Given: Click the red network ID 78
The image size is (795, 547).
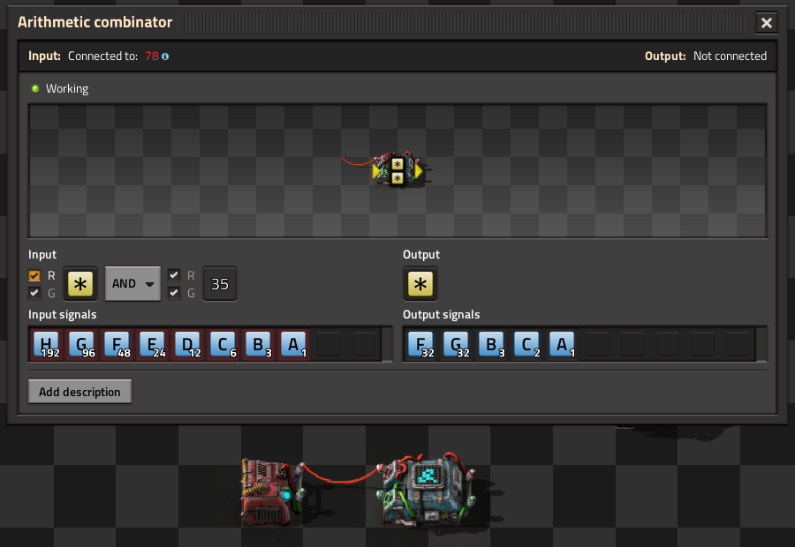Looking at the screenshot, I should click(152, 56).
